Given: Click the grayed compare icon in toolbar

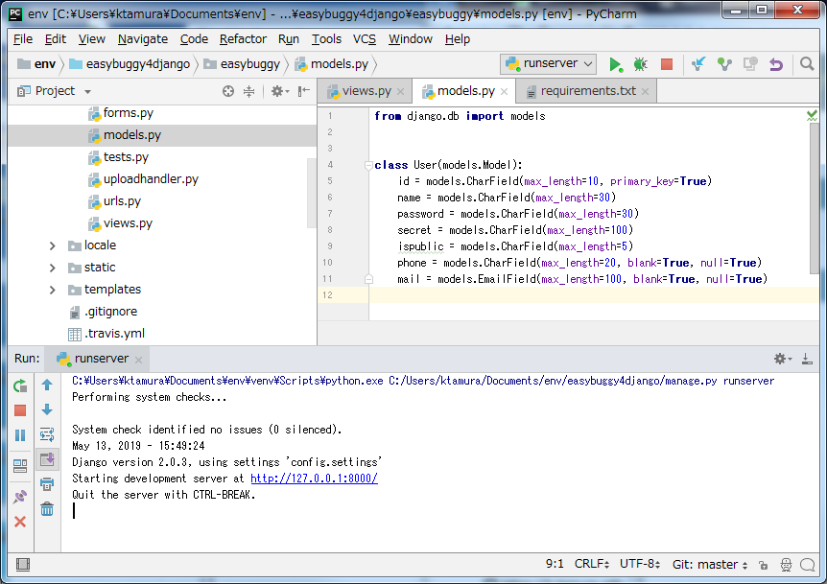Looking at the screenshot, I should (x=750, y=64).
